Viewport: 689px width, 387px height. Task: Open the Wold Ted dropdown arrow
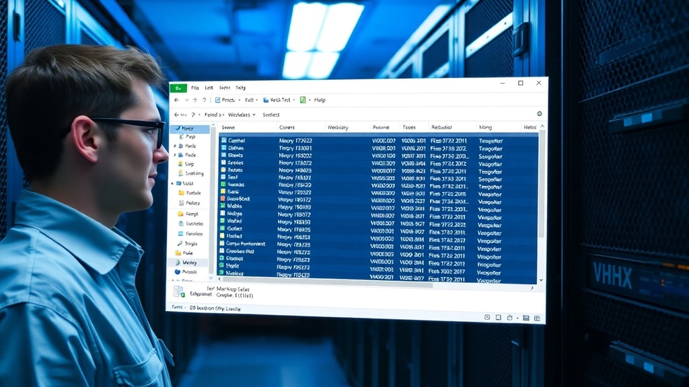click(x=294, y=101)
